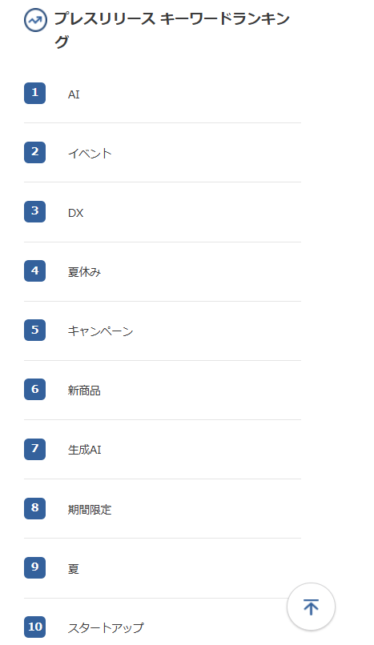The image size is (374, 645).
Task: Click the rank 10 number badge
Action: point(34,627)
